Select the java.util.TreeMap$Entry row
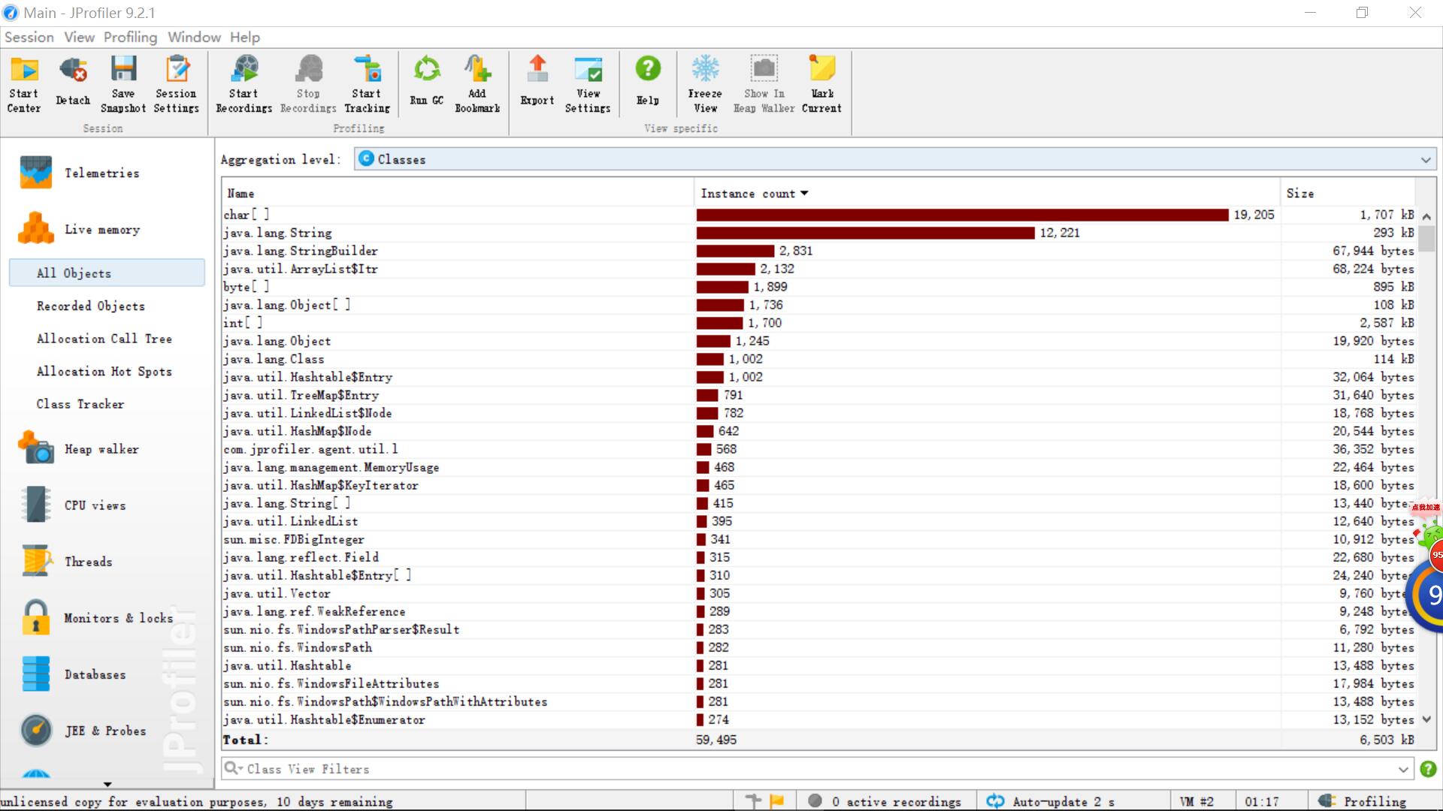 click(819, 395)
